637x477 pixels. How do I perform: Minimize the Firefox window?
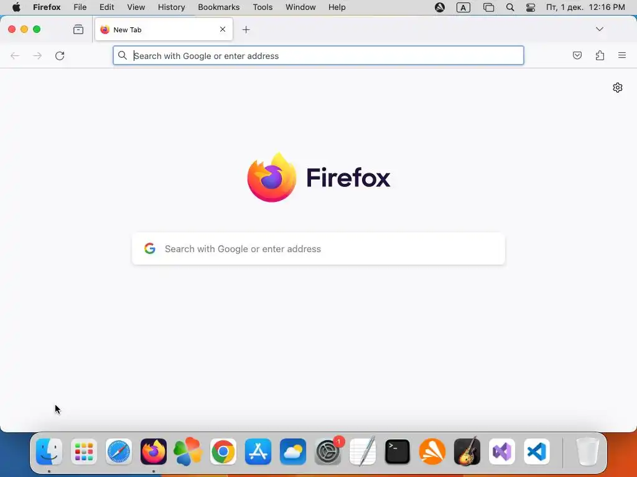pos(24,29)
